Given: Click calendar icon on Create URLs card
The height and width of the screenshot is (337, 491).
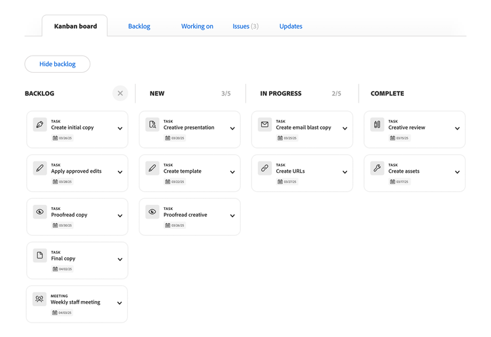Looking at the screenshot, I should (280, 182).
